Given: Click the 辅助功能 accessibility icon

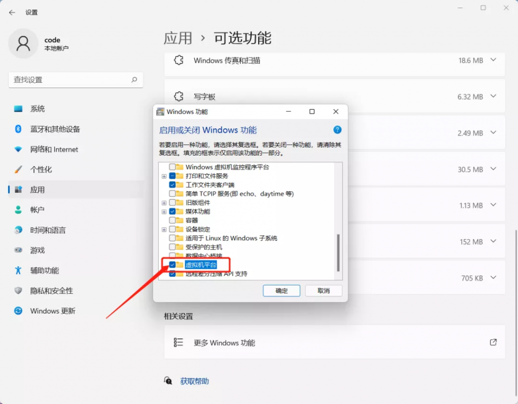Looking at the screenshot, I should tap(18, 271).
